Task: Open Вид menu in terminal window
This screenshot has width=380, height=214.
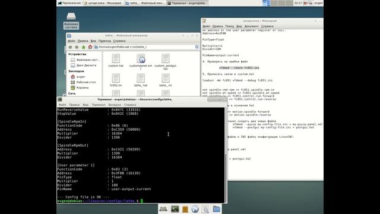Action: coord(85,105)
